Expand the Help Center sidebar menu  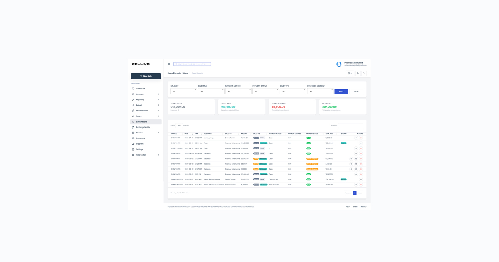pyautogui.click(x=146, y=155)
